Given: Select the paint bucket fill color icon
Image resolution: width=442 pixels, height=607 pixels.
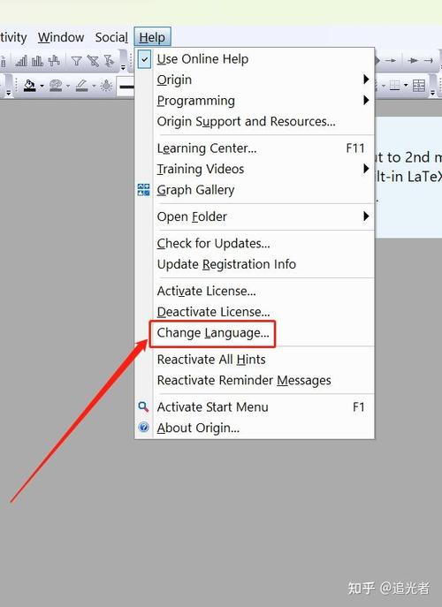Looking at the screenshot, I should [x=30, y=85].
